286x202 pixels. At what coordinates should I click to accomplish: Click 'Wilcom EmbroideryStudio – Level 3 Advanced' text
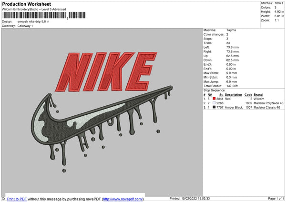(34, 10)
